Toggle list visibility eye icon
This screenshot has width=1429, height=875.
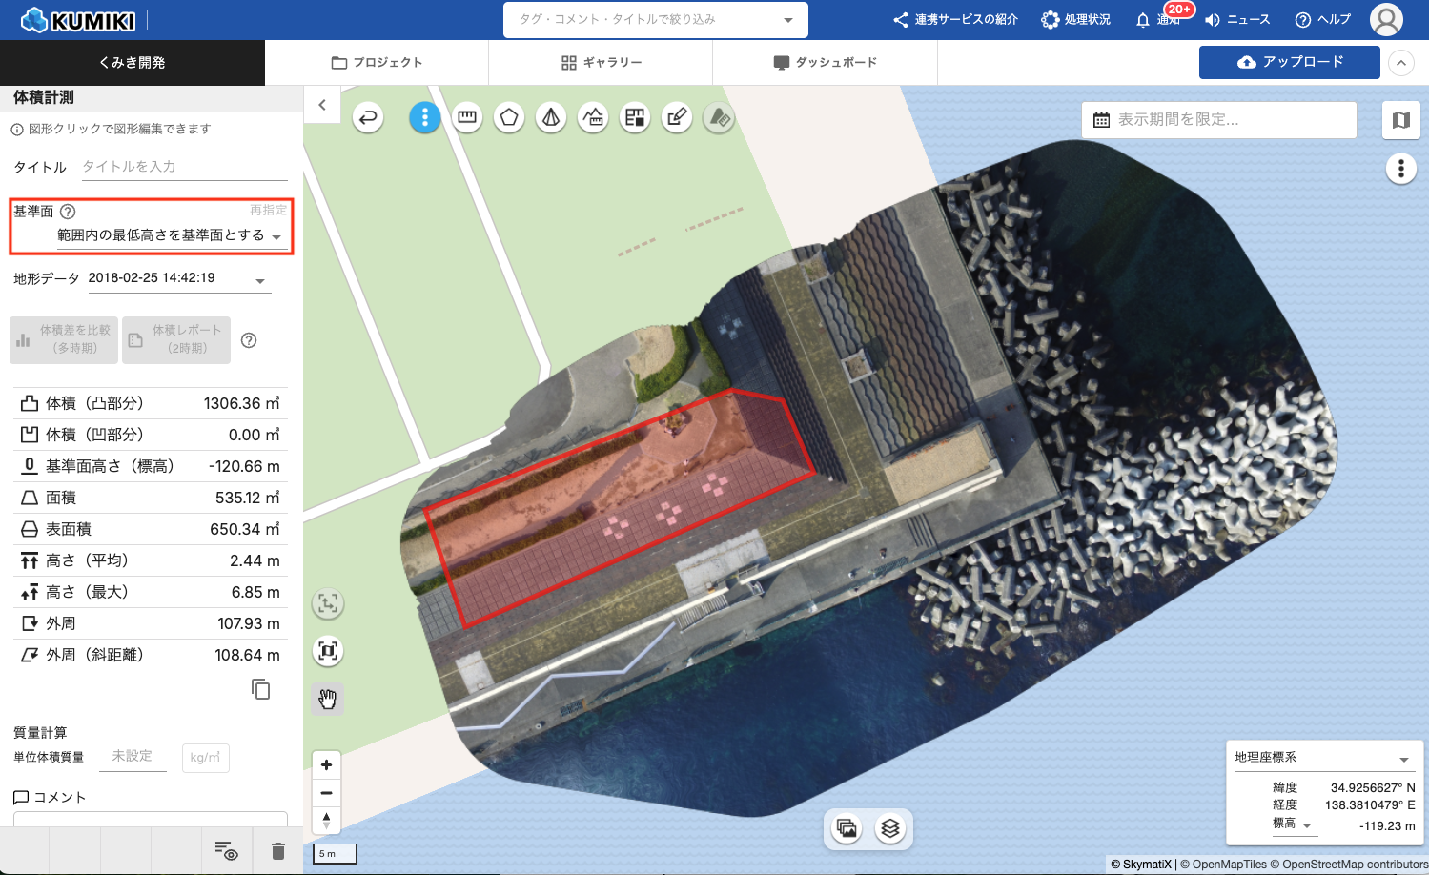coord(226,851)
